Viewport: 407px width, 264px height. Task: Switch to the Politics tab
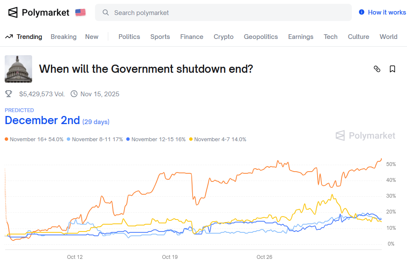tap(129, 37)
